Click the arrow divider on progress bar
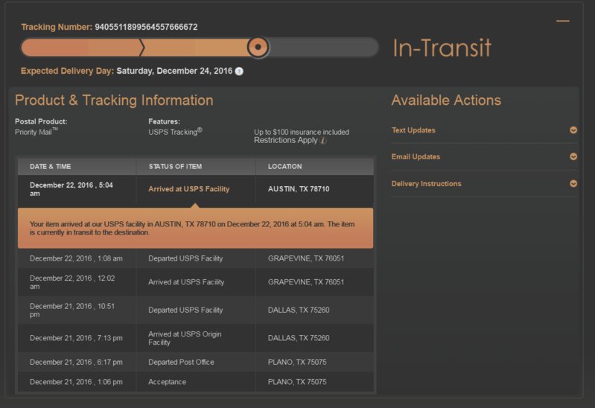Image resolution: width=595 pixels, height=408 pixels. pyautogui.click(x=142, y=48)
